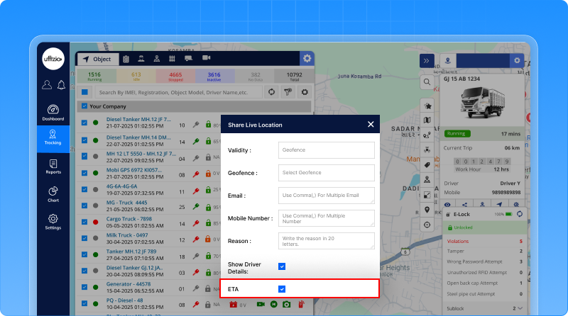Click the Email input field
The image size is (568, 316).
point(326,196)
